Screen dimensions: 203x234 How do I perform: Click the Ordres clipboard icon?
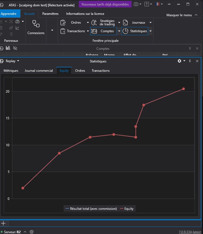pyautogui.click(x=63, y=23)
